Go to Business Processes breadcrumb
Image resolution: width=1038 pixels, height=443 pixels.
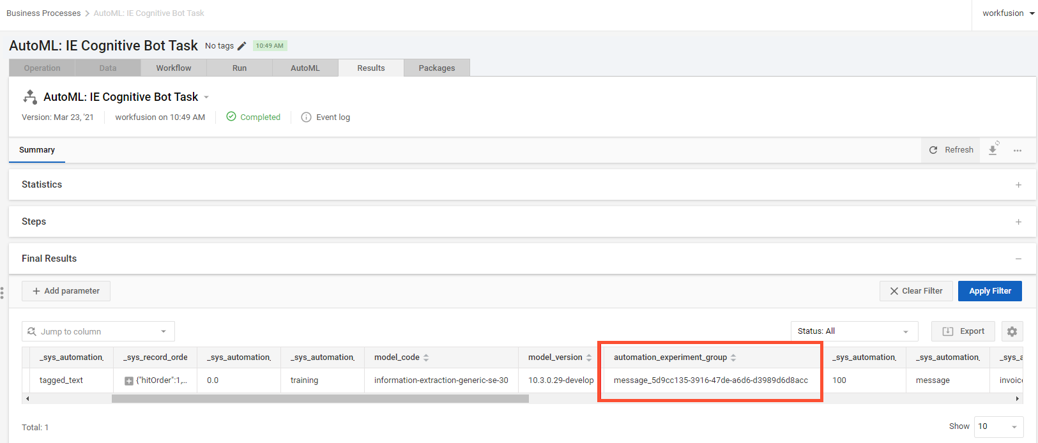pos(43,13)
